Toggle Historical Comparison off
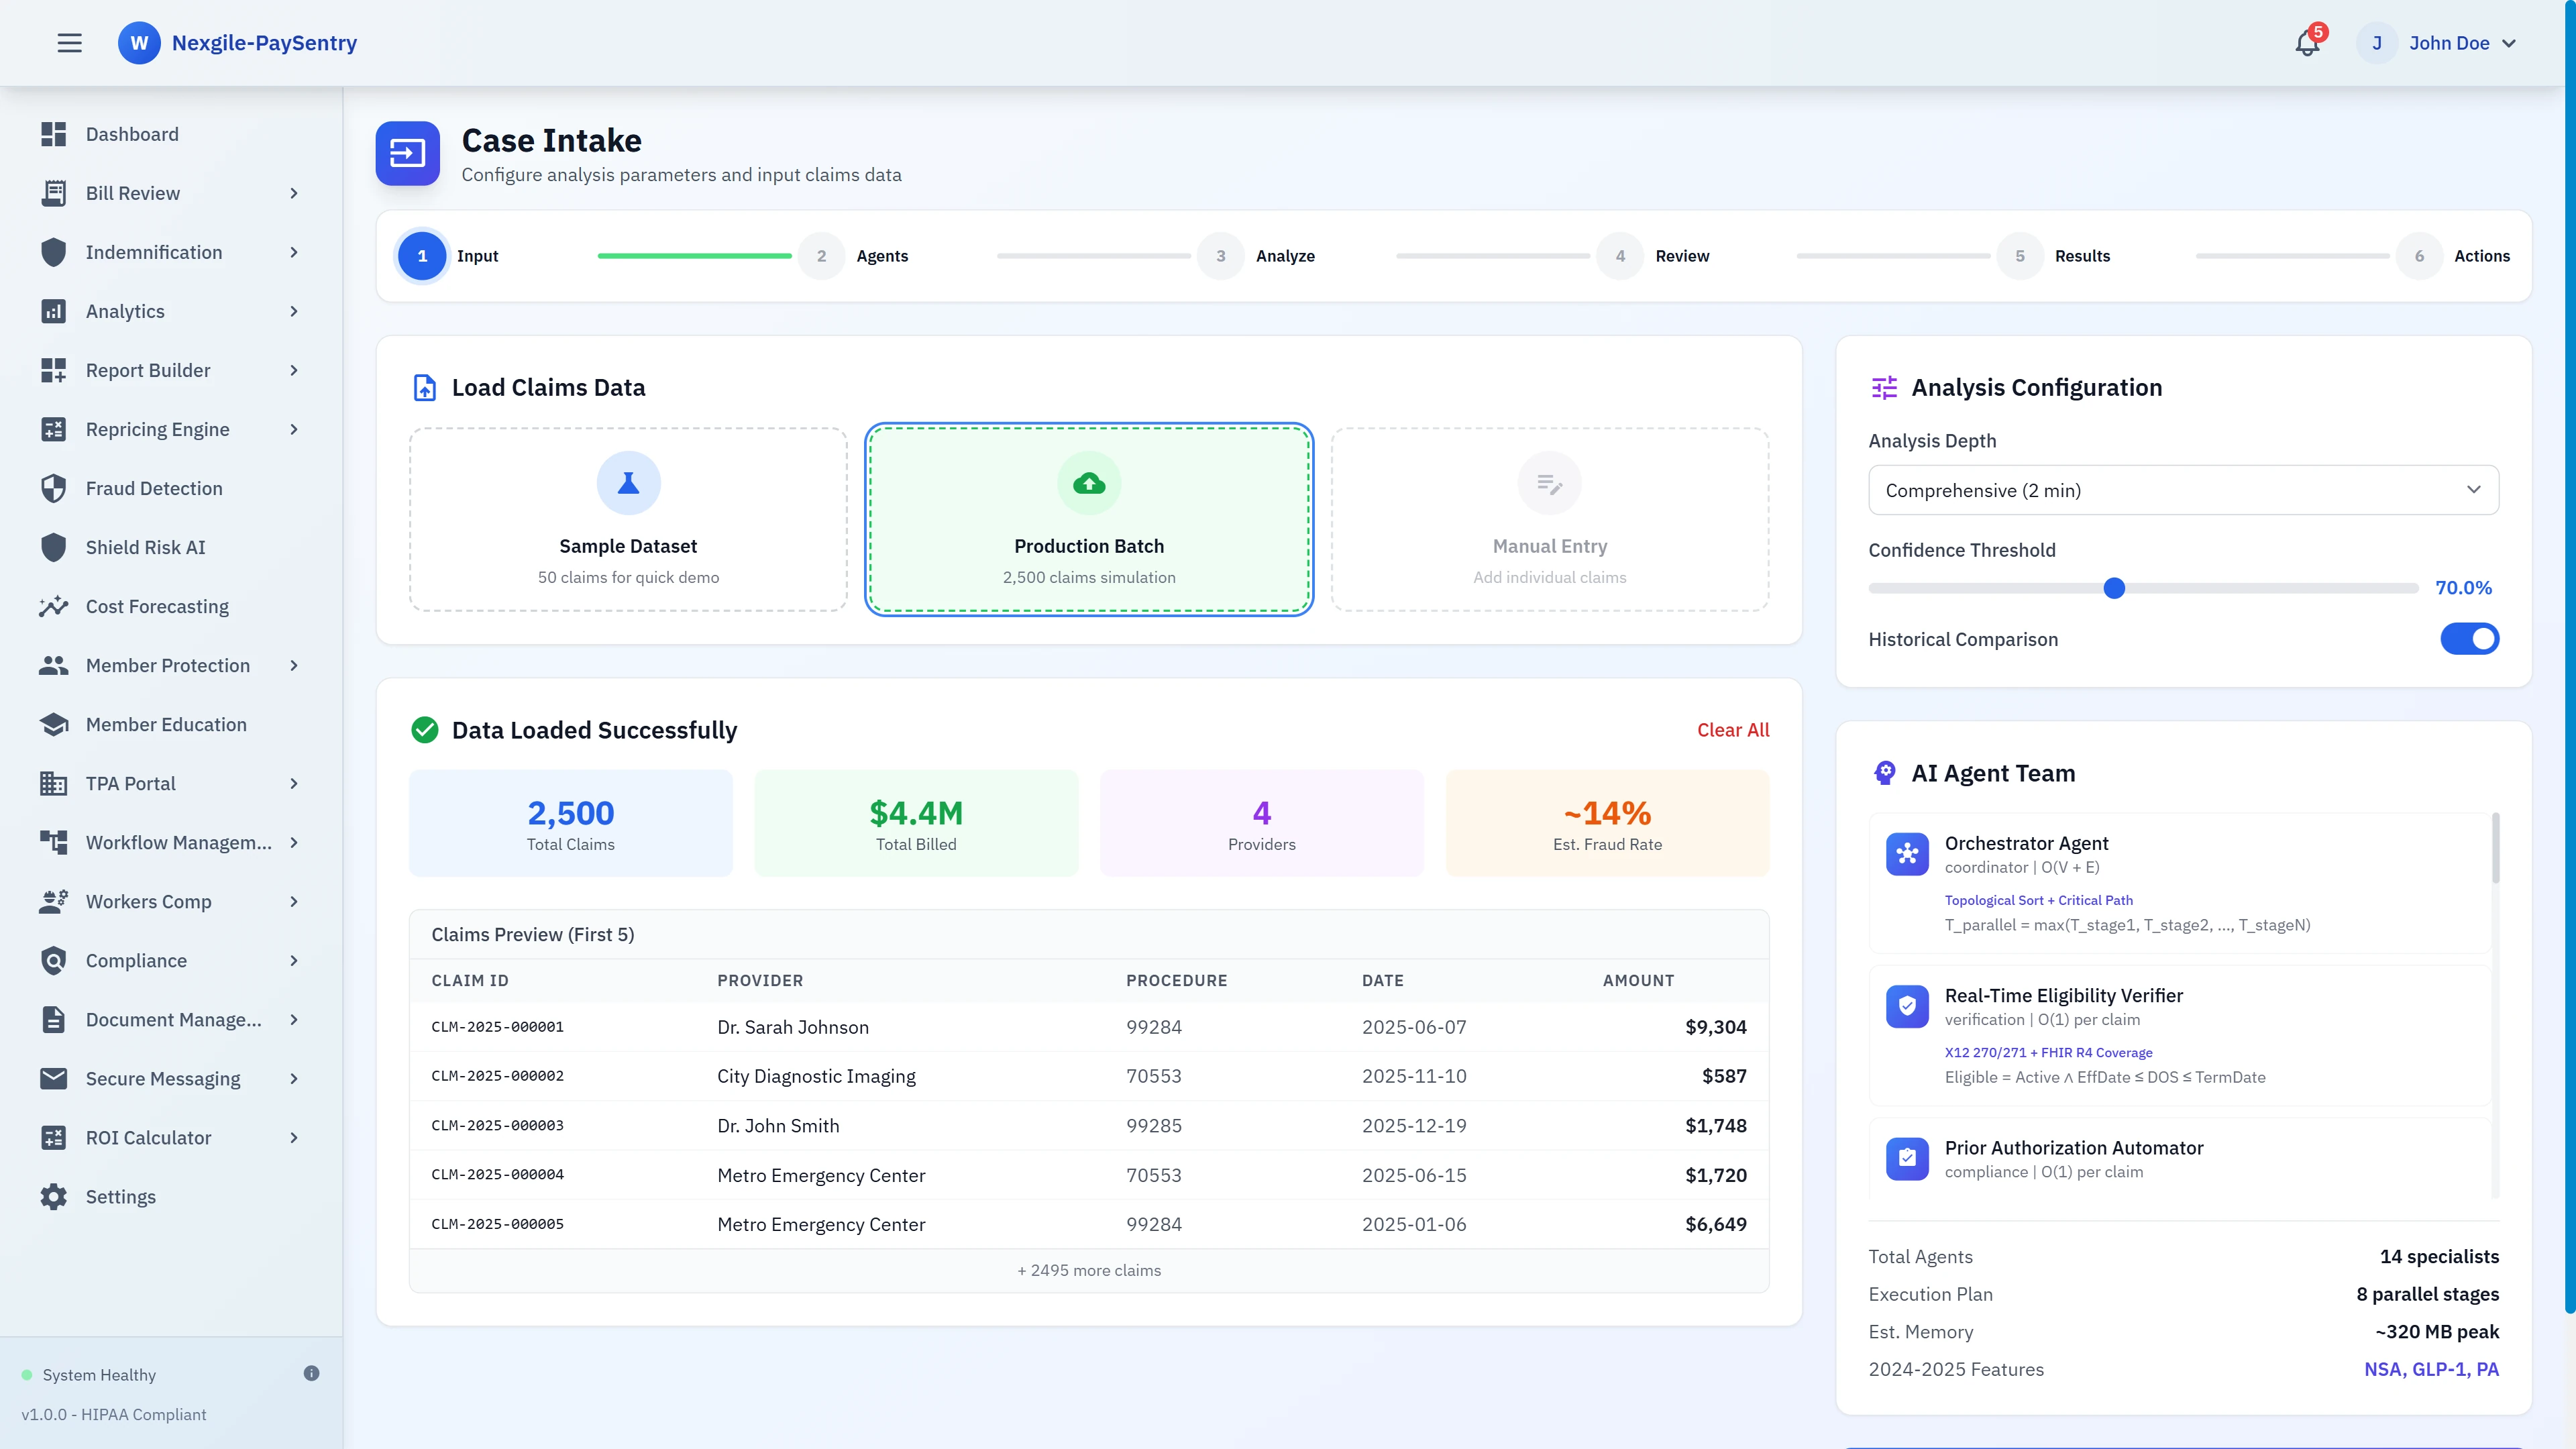 (2470, 639)
